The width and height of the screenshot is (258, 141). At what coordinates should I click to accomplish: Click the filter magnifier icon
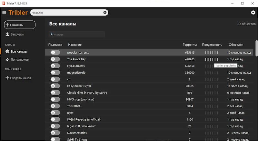(52, 35)
